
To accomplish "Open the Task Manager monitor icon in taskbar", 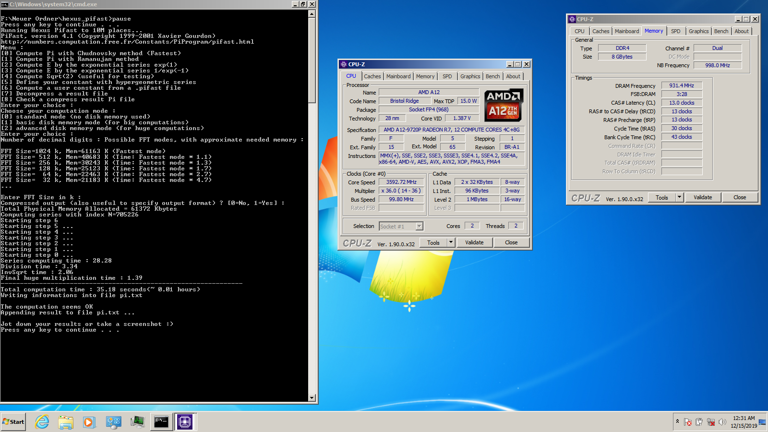I will (x=137, y=422).
